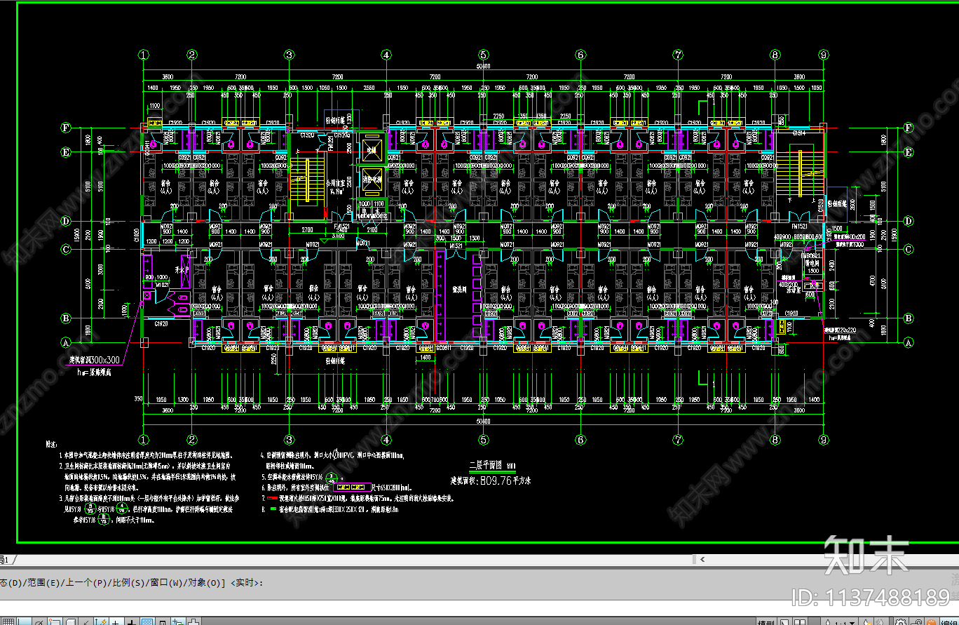Select the 盥洗间 room label
This screenshot has width=959, height=625.
point(460,288)
